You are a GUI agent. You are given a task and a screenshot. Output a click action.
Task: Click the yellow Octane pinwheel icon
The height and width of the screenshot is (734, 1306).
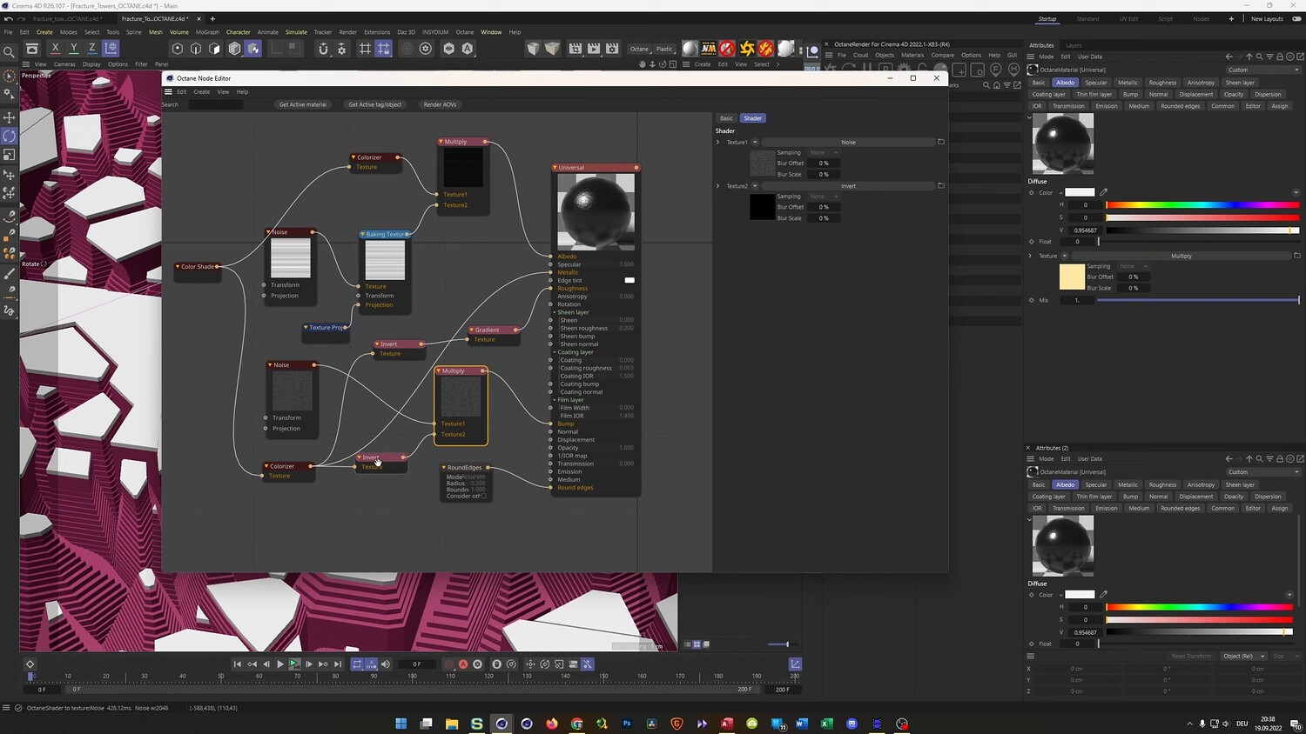pos(746,49)
